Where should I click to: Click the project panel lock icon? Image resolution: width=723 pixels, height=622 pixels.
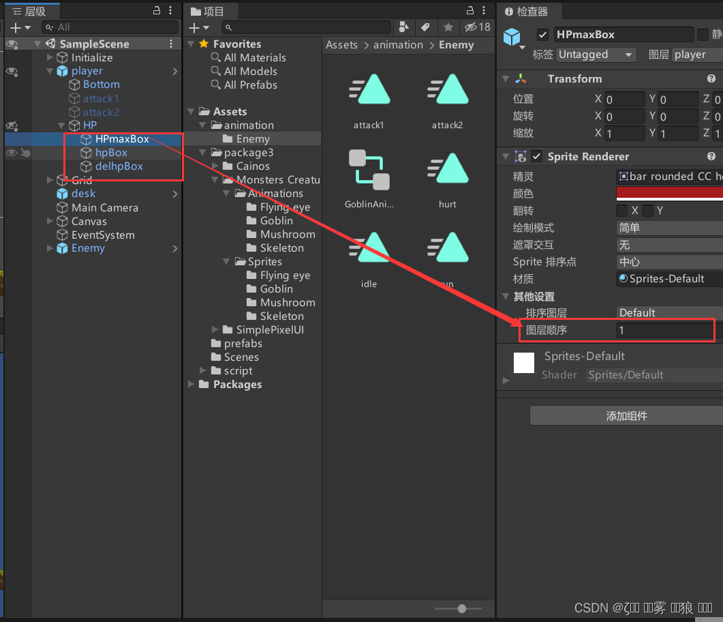click(x=470, y=10)
